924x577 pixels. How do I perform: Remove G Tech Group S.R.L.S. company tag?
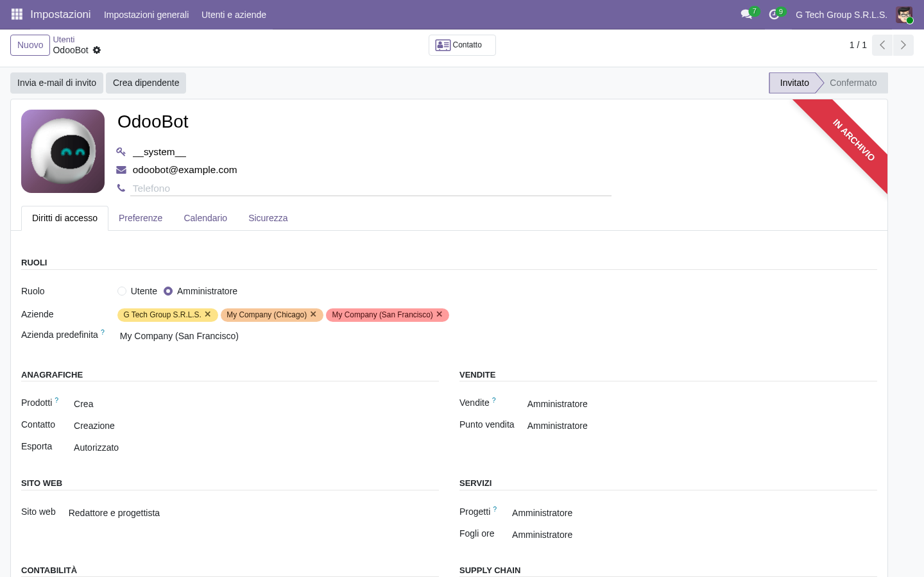207,314
